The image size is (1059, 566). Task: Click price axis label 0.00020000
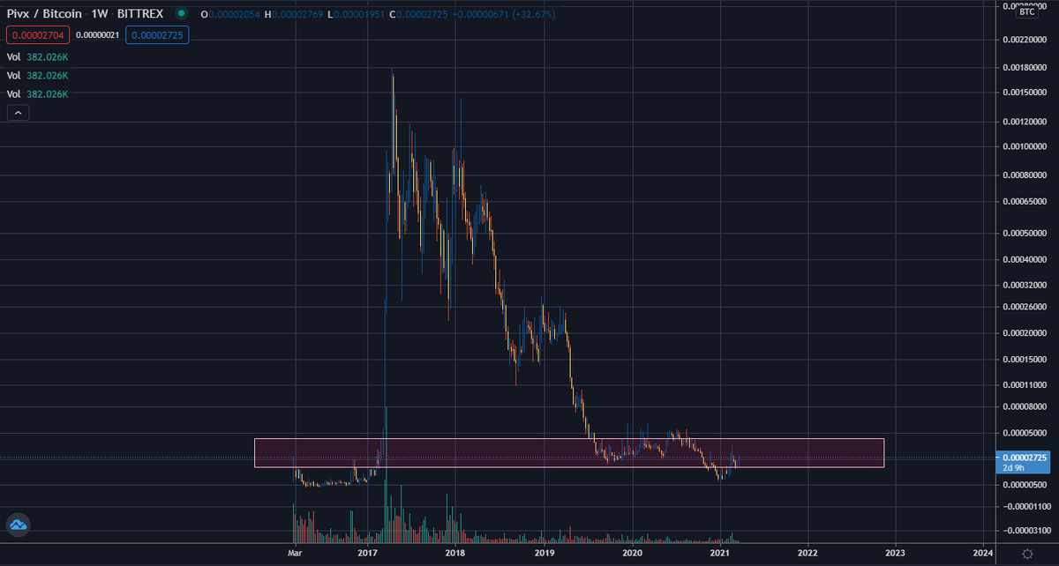click(x=1026, y=332)
